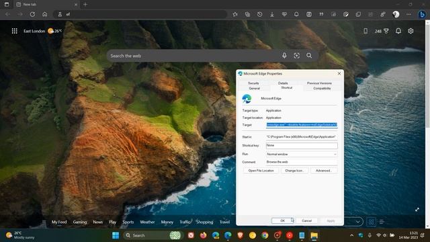
Task: Click the Shortcut key field
Action: (x=302, y=146)
